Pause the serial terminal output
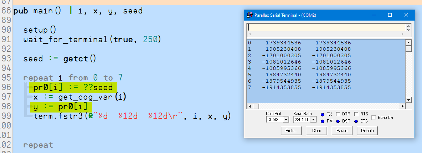Image resolution: width=422 pixels, height=153 pixels. click(x=342, y=131)
